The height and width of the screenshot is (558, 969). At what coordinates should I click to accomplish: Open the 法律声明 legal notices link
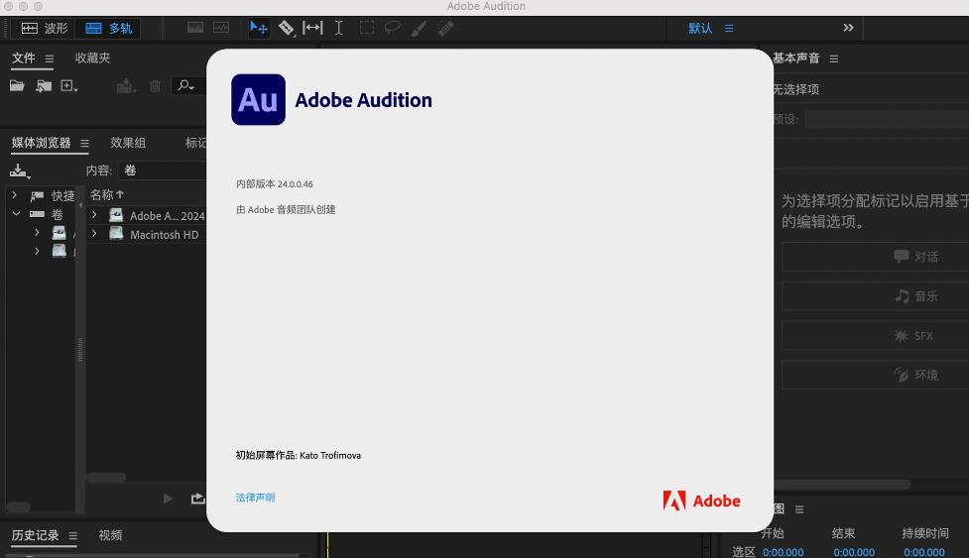[x=255, y=498]
